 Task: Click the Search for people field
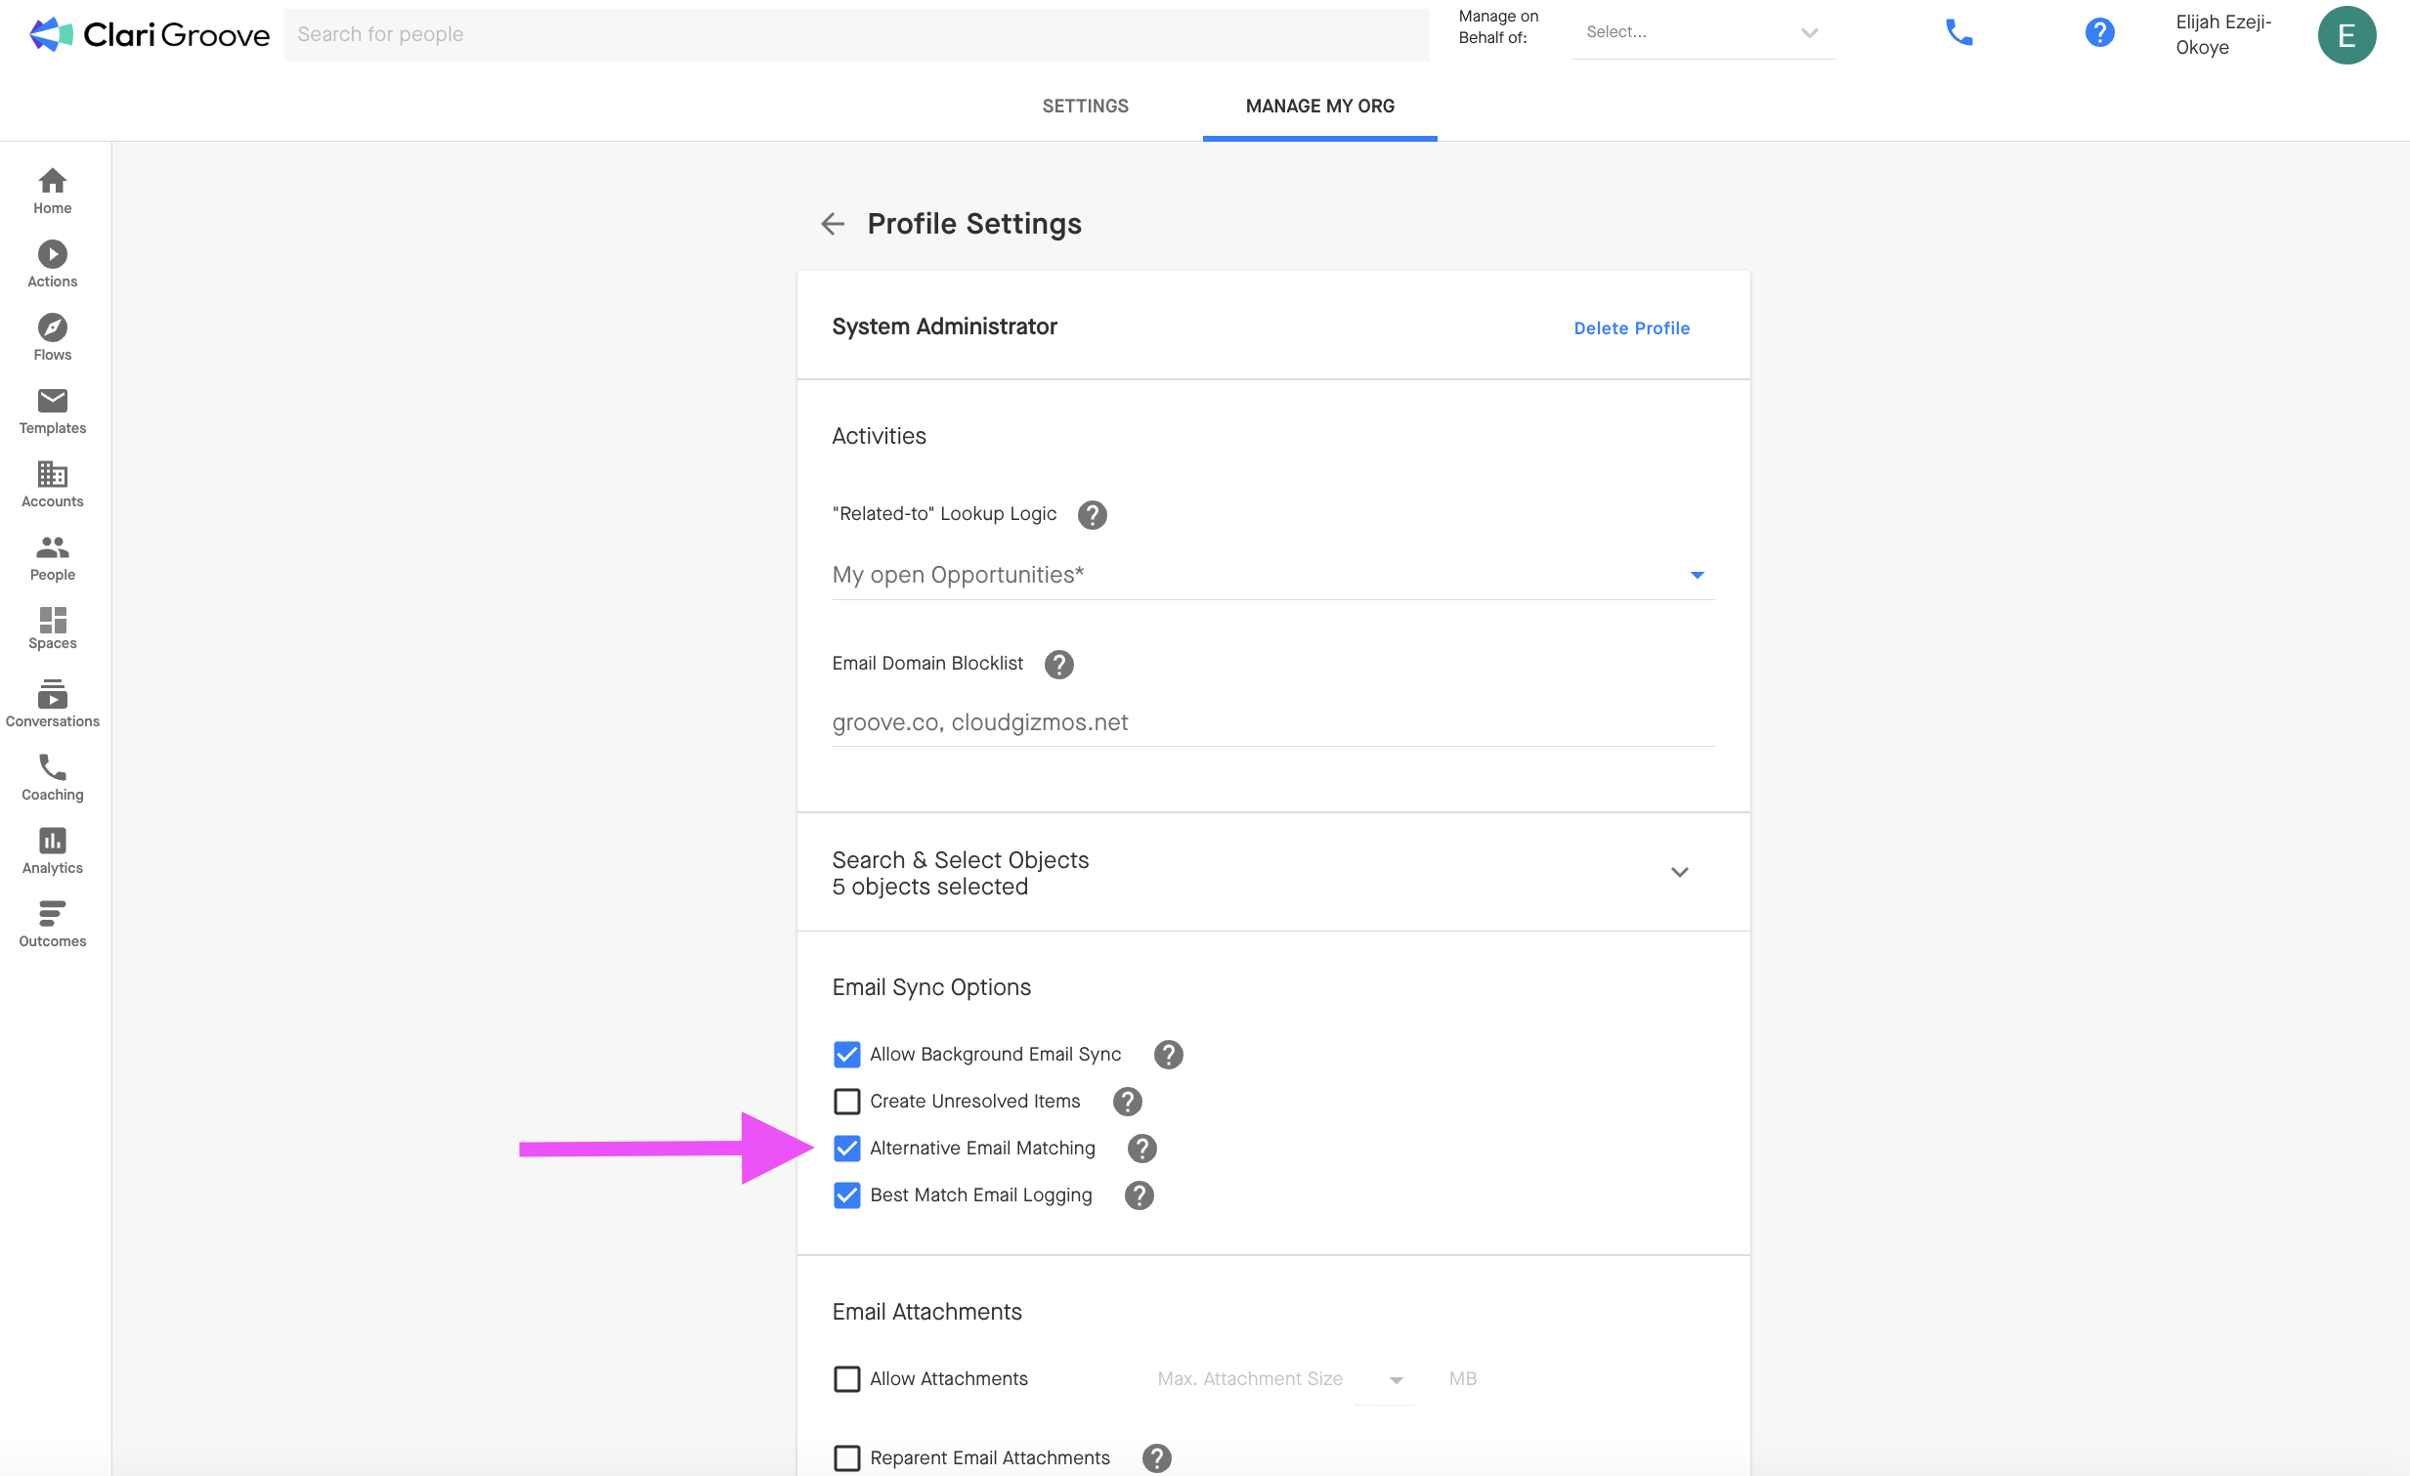point(856,34)
